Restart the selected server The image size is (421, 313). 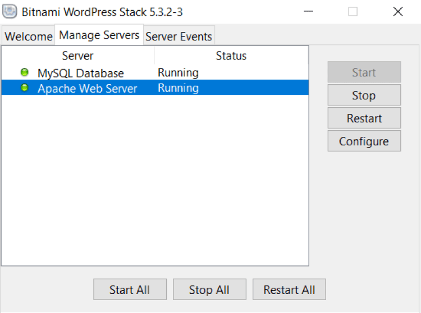[x=364, y=118]
